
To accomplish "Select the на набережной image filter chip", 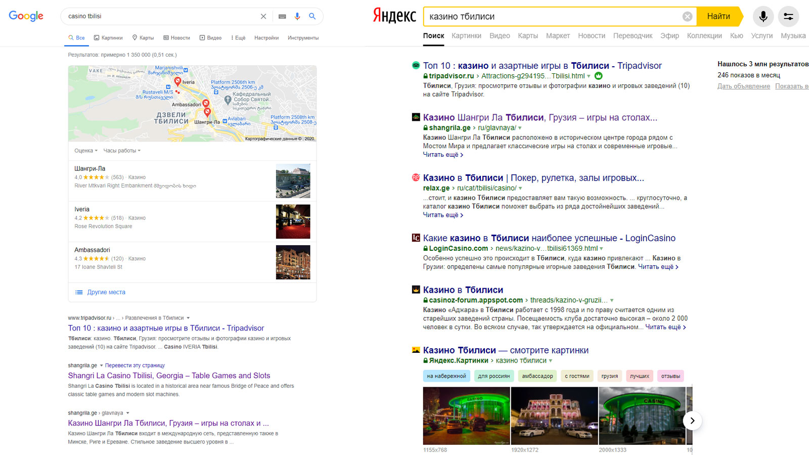I will click(446, 376).
